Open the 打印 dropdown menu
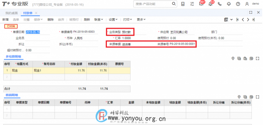The width and height of the screenshot is (263, 125). [128, 20]
